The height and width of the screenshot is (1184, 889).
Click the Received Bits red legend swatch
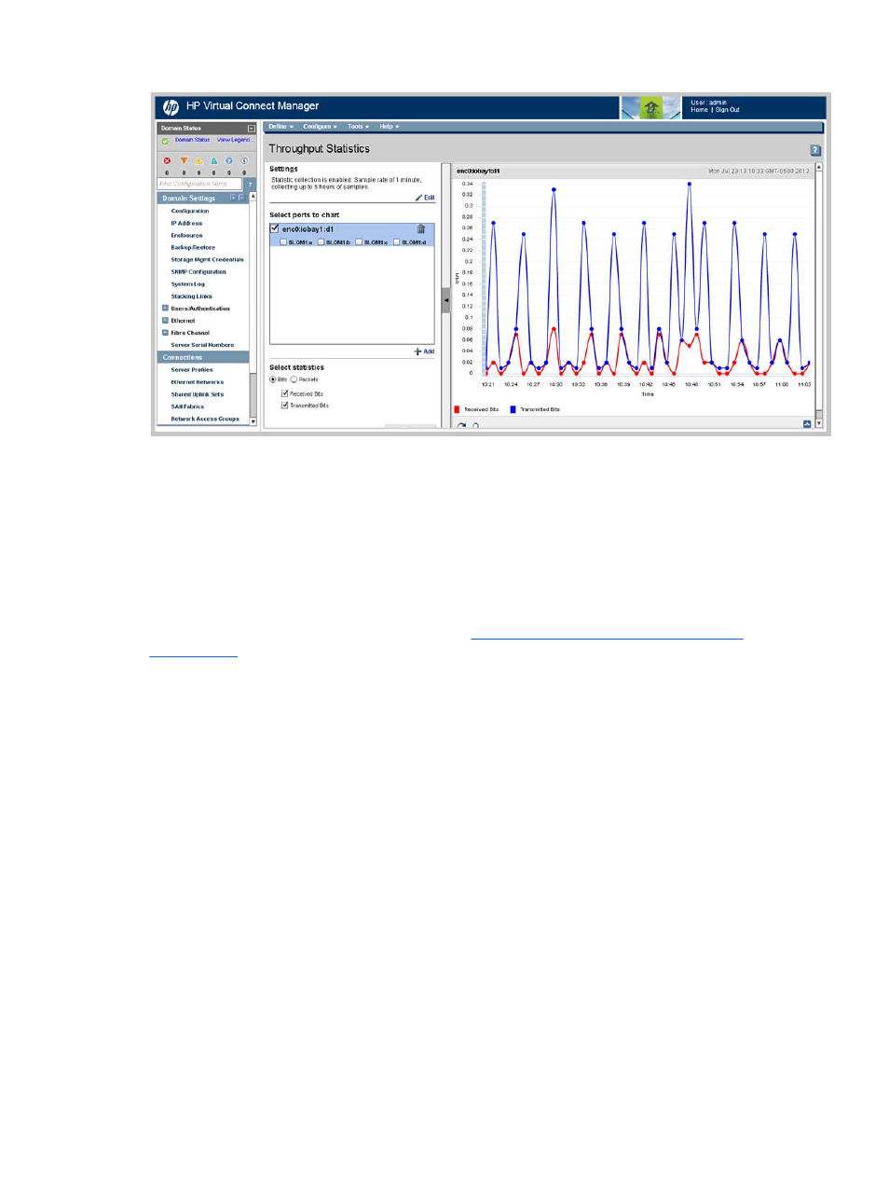point(457,409)
